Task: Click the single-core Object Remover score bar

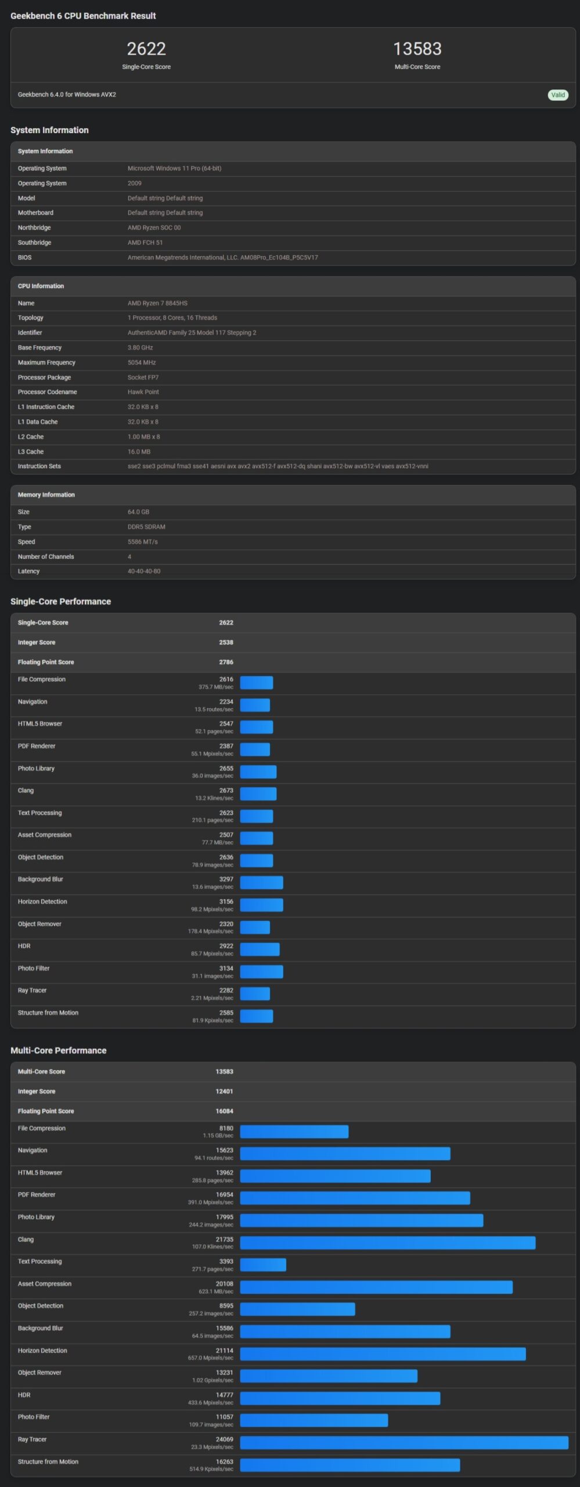Action: click(x=255, y=927)
